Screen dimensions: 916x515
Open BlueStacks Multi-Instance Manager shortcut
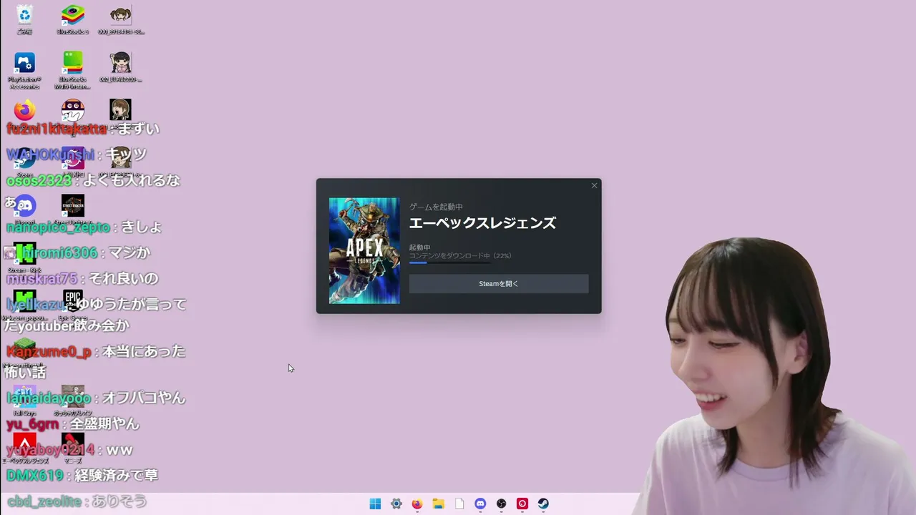coord(72,70)
